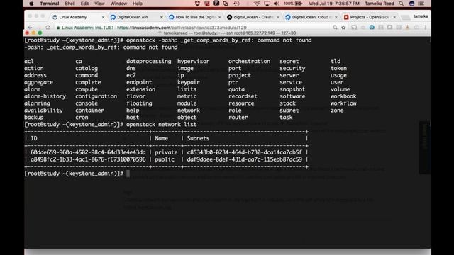Open the View menu
The image size is (454, 255).
click(99, 4)
